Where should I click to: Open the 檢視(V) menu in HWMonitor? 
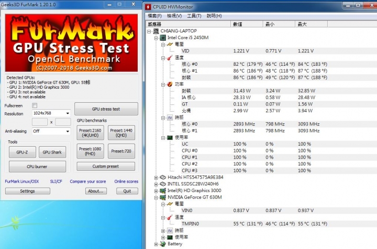pyautogui.click(x=174, y=16)
